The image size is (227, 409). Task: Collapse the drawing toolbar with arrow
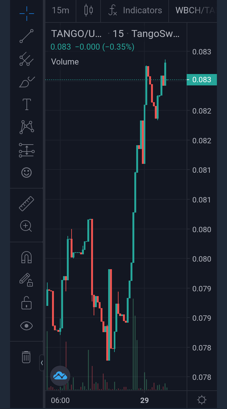pos(42,363)
